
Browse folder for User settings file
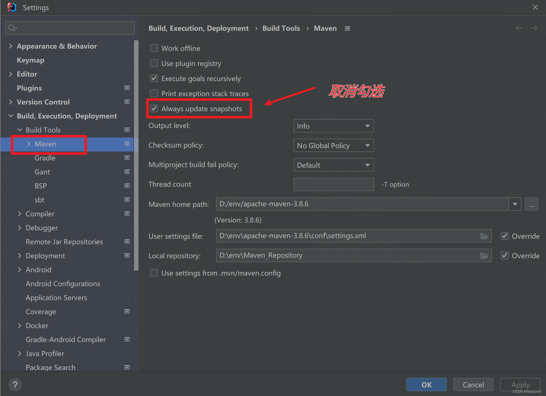(484, 236)
